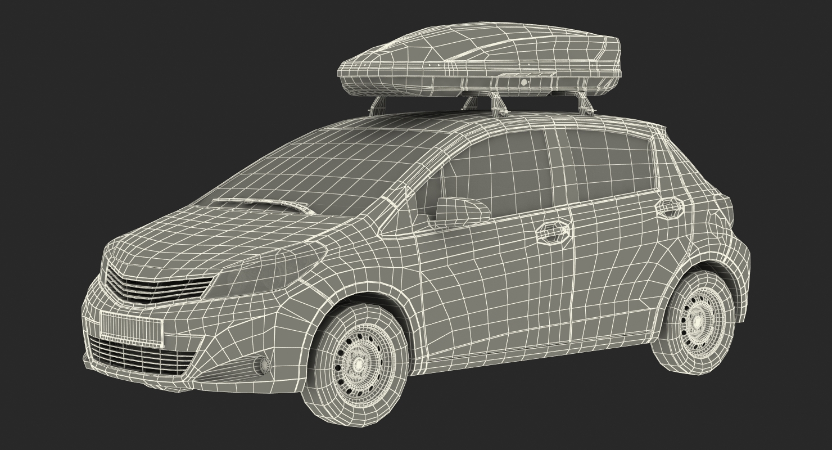The image size is (832, 450).
Task: Click the round lock on the roof box
Action: [x=524, y=83]
